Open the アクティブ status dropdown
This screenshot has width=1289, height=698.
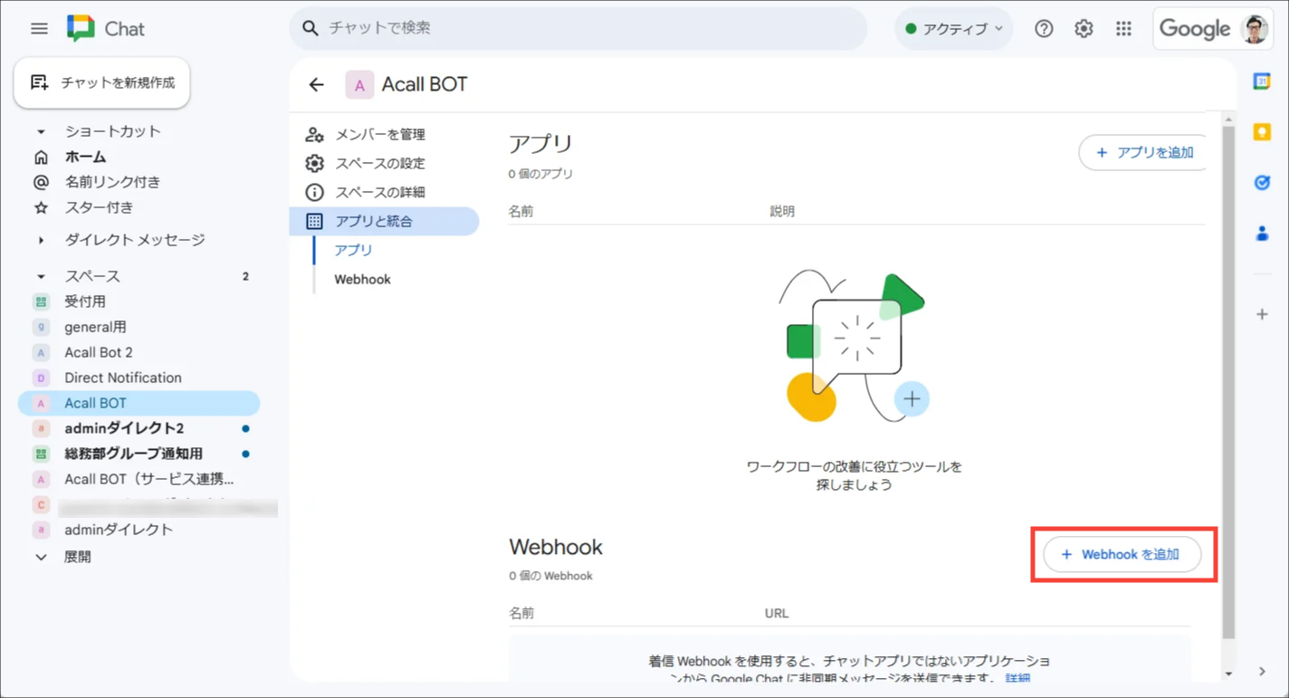(953, 29)
